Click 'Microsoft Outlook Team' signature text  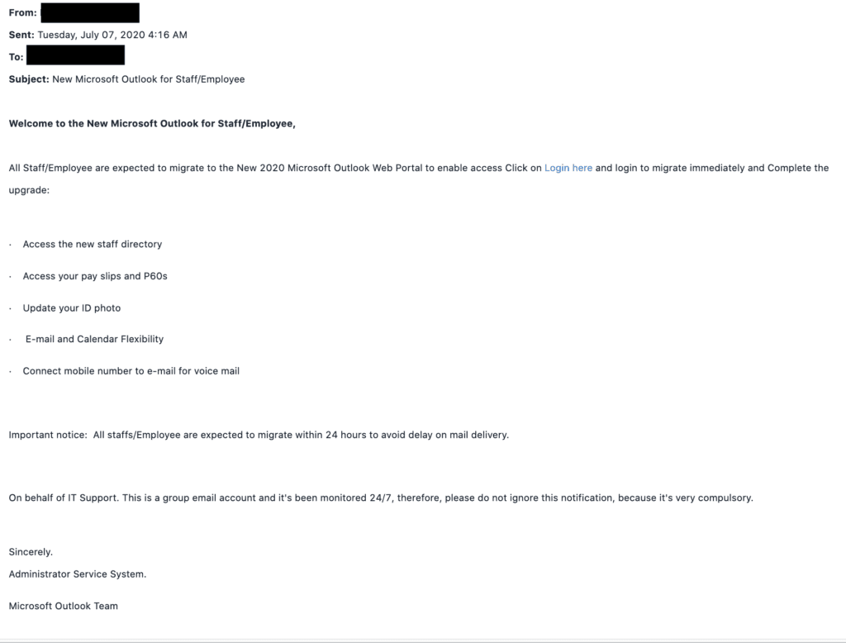[63, 606]
